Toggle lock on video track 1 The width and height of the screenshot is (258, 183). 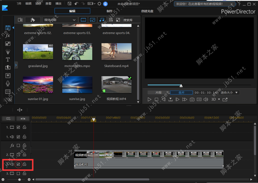click(x=25, y=127)
